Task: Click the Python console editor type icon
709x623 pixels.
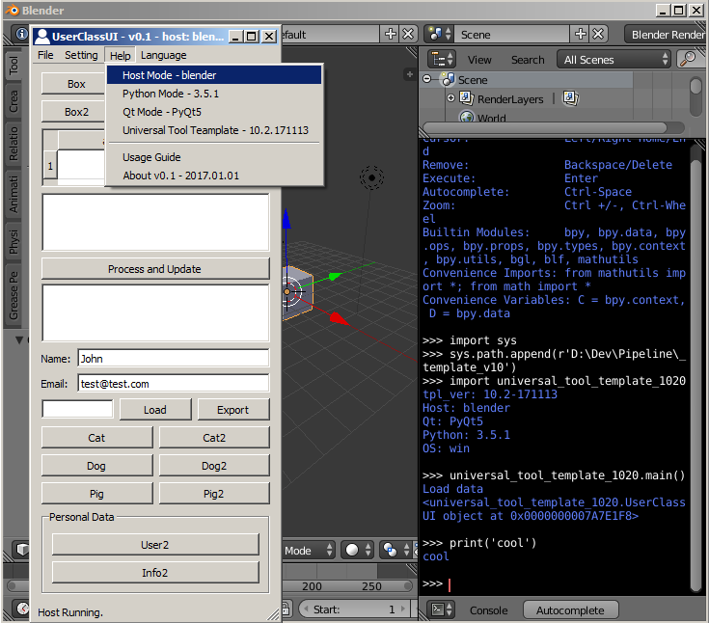Action: point(442,609)
